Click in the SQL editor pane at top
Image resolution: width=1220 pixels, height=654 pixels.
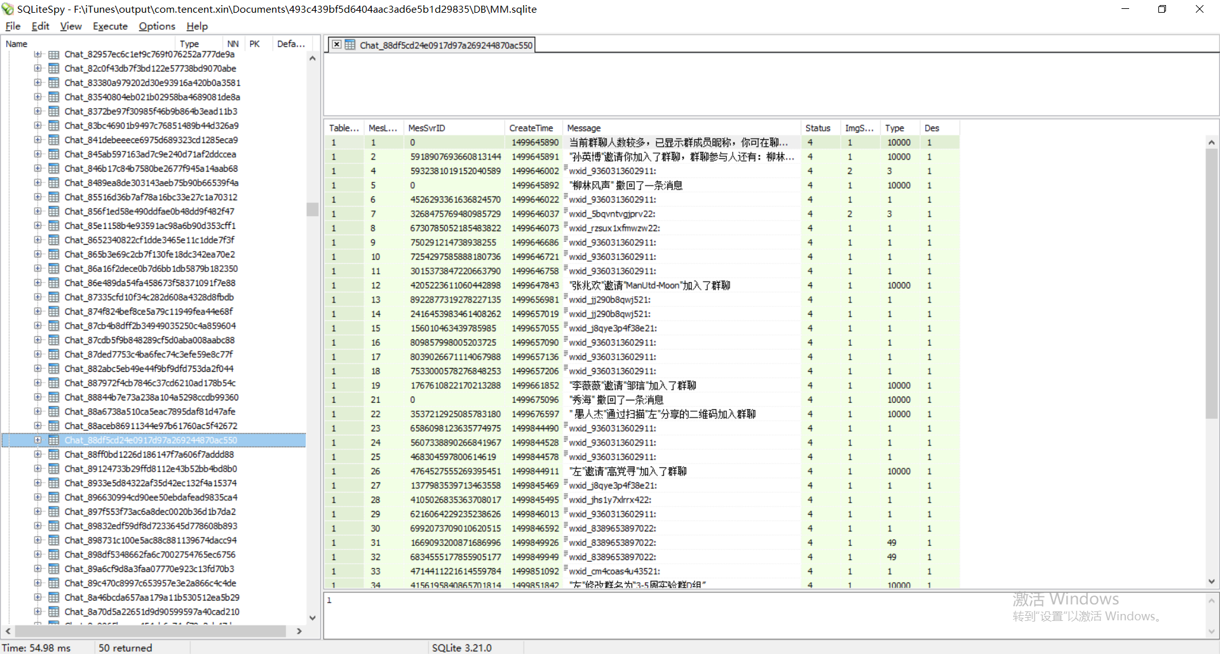click(771, 84)
